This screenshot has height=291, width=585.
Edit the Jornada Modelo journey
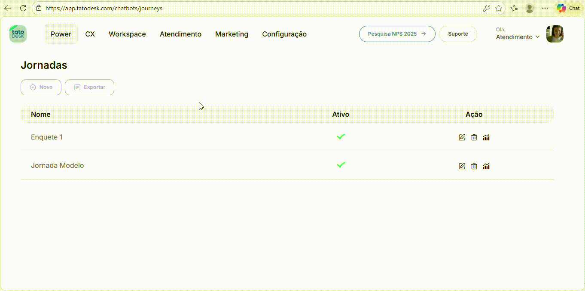pos(462,166)
